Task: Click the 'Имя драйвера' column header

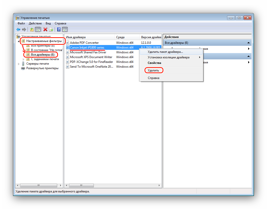Action: (x=76, y=37)
